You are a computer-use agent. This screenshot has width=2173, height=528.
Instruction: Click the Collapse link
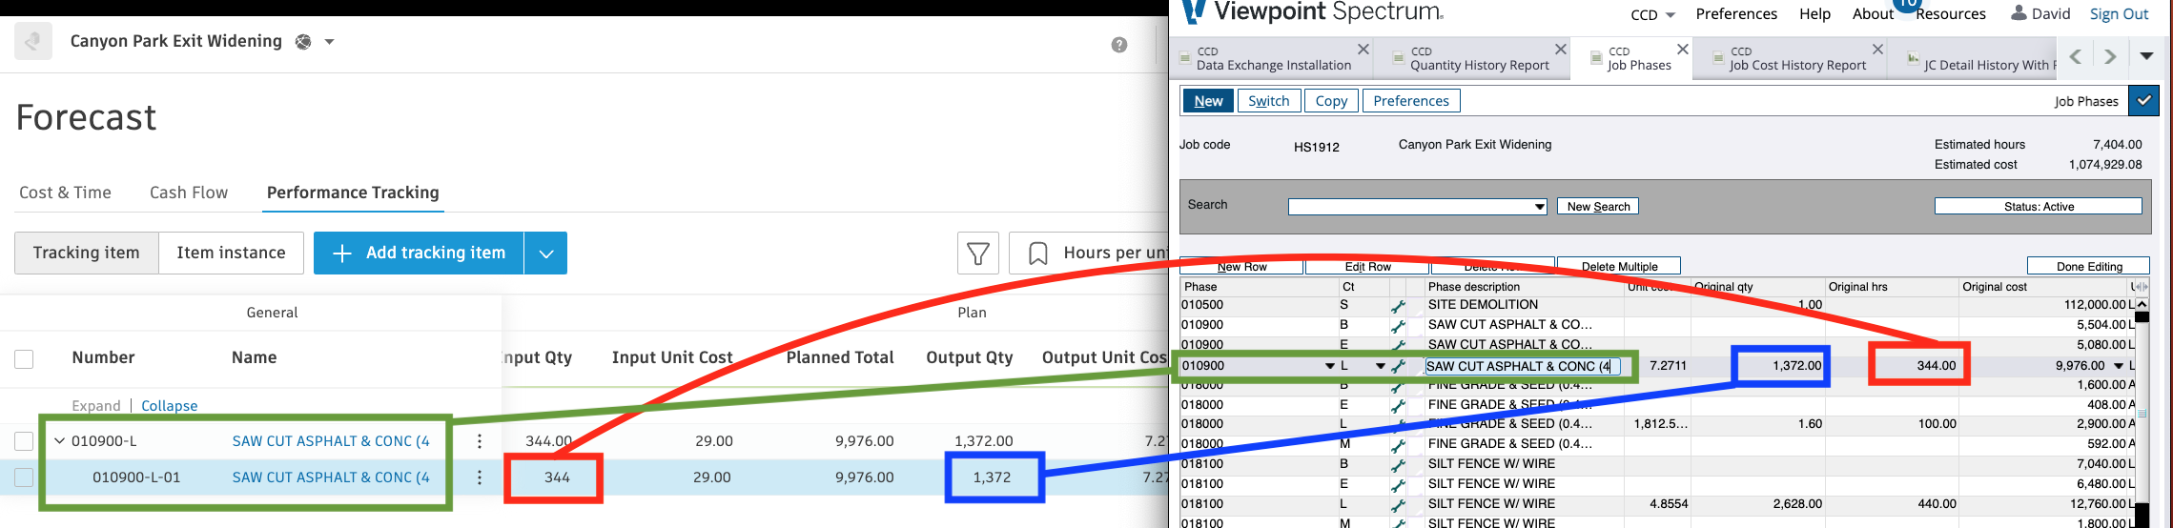point(169,406)
